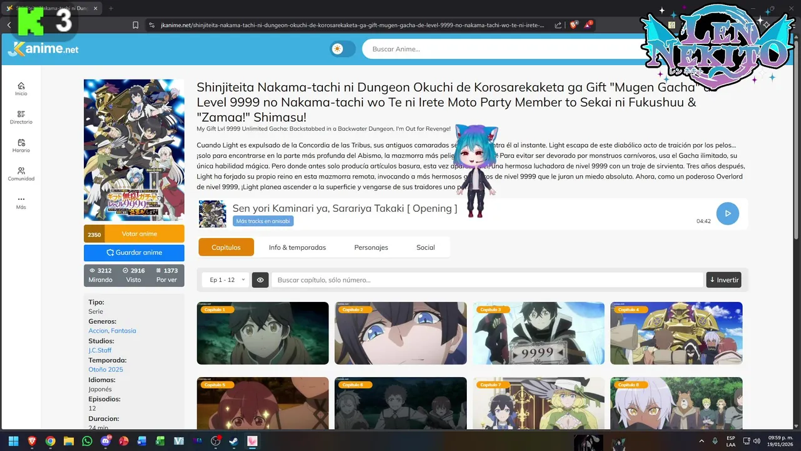Select the Mirando status counter
This screenshot has height=451, width=801.
(x=101, y=275)
